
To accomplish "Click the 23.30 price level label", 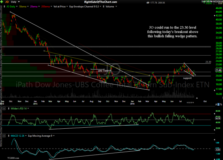I will tap(209, 62).
